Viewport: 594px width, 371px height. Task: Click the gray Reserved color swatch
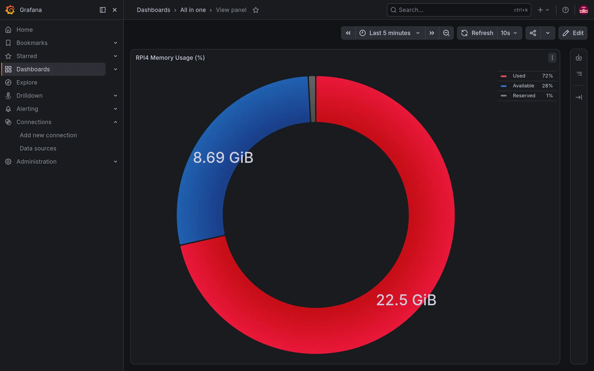[504, 96]
